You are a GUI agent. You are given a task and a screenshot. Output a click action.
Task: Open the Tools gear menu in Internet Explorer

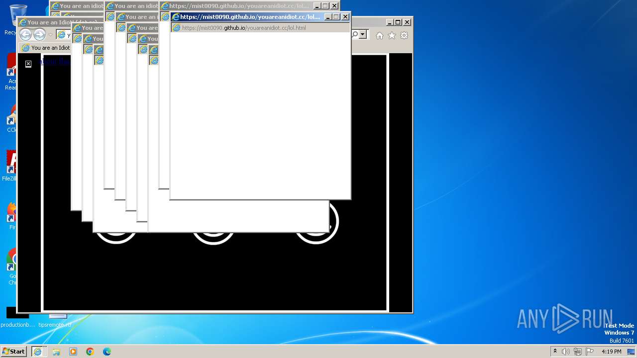(404, 35)
